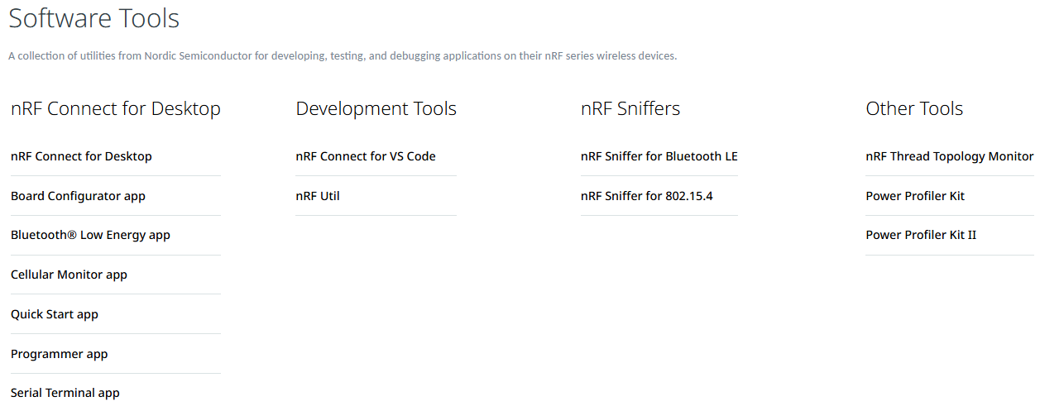Open nRF Sniffer for 802.15.4
The image size is (1040, 411).
(x=647, y=196)
